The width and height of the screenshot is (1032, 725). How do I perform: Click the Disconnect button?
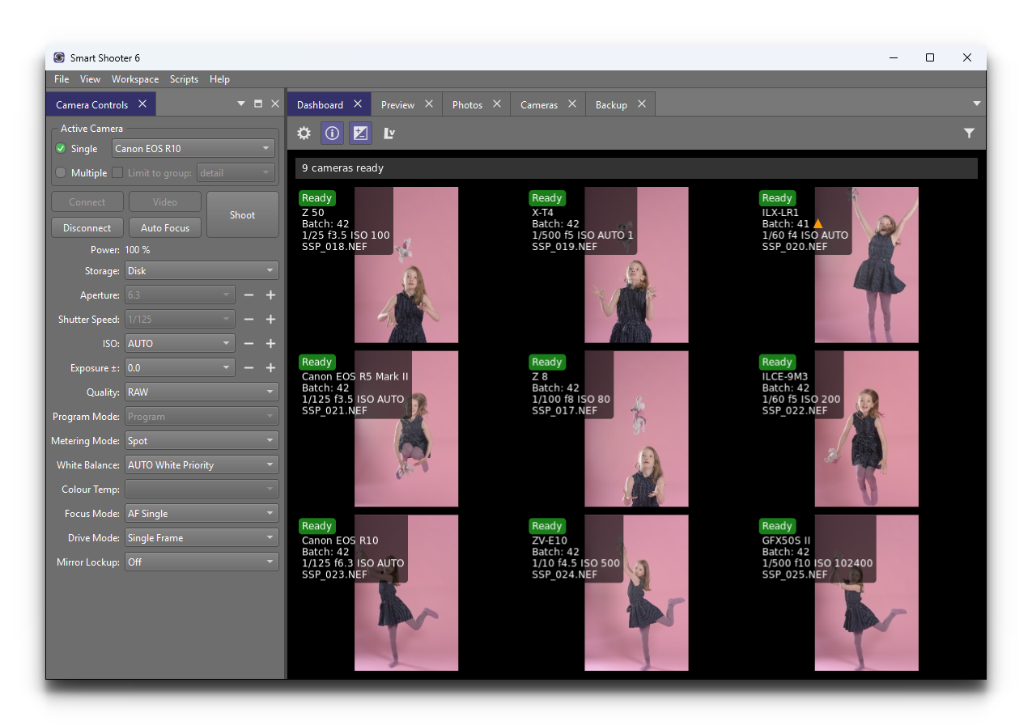87,228
